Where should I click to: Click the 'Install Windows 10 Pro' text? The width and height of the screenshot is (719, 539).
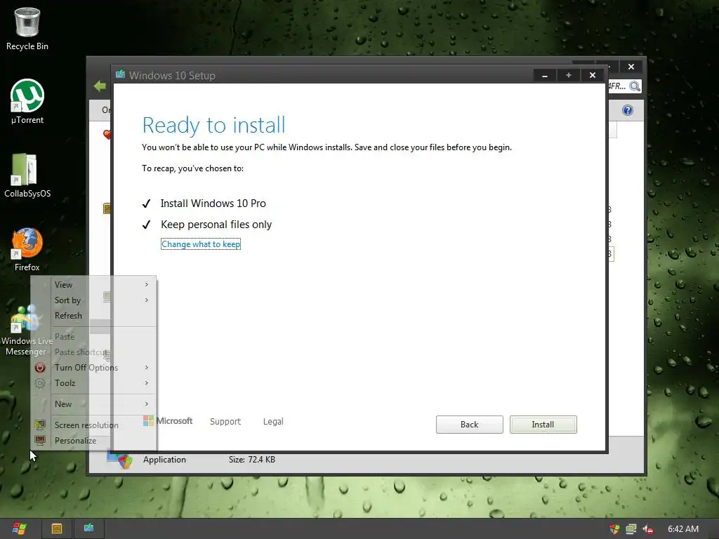coord(213,204)
